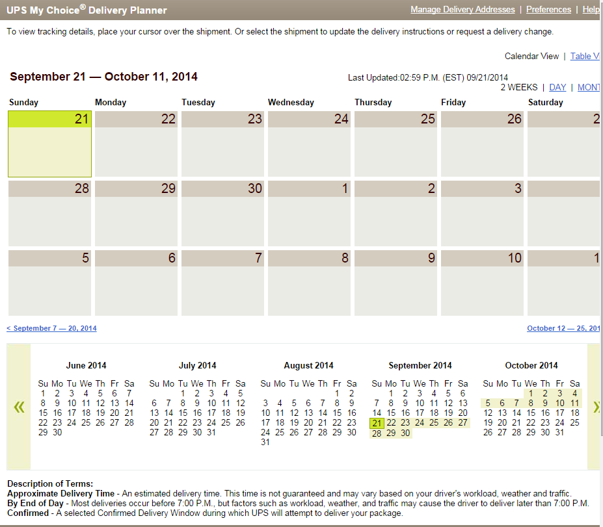Select Friday the 26 calendar cell
Screen dimensions: 603x527
pyautogui.click(x=482, y=144)
